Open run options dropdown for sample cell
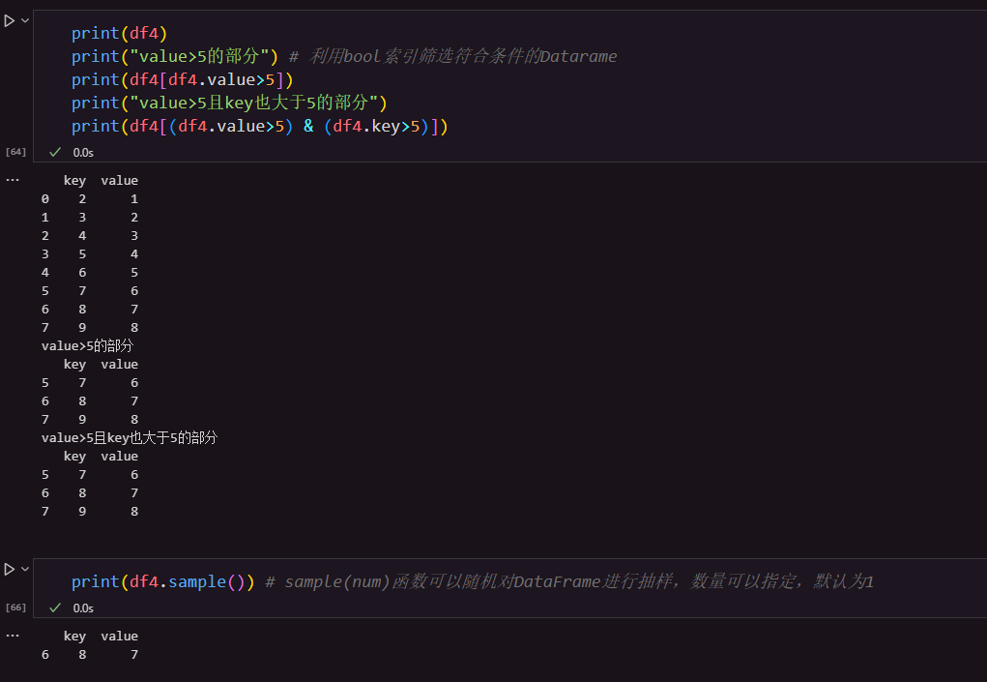Image resolution: width=987 pixels, height=682 pixels. (x=25, y=569)
